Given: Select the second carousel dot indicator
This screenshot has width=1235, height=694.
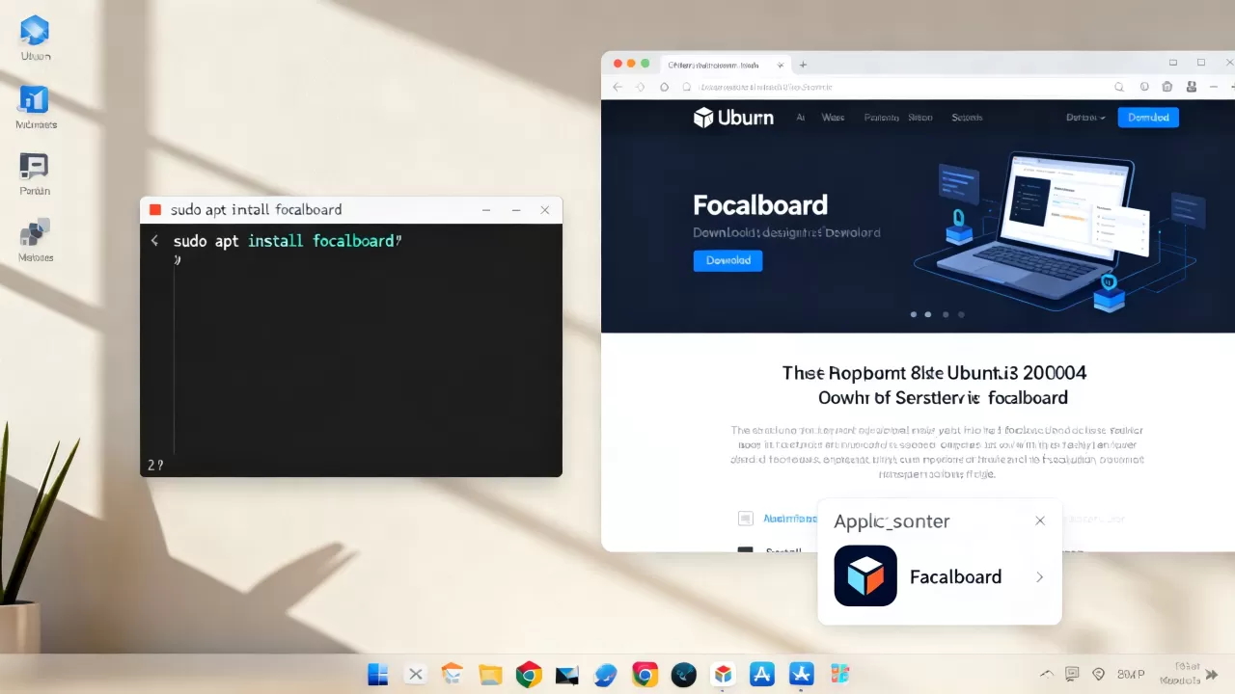Looking at the screenshot, I should [x=928, y=314].
